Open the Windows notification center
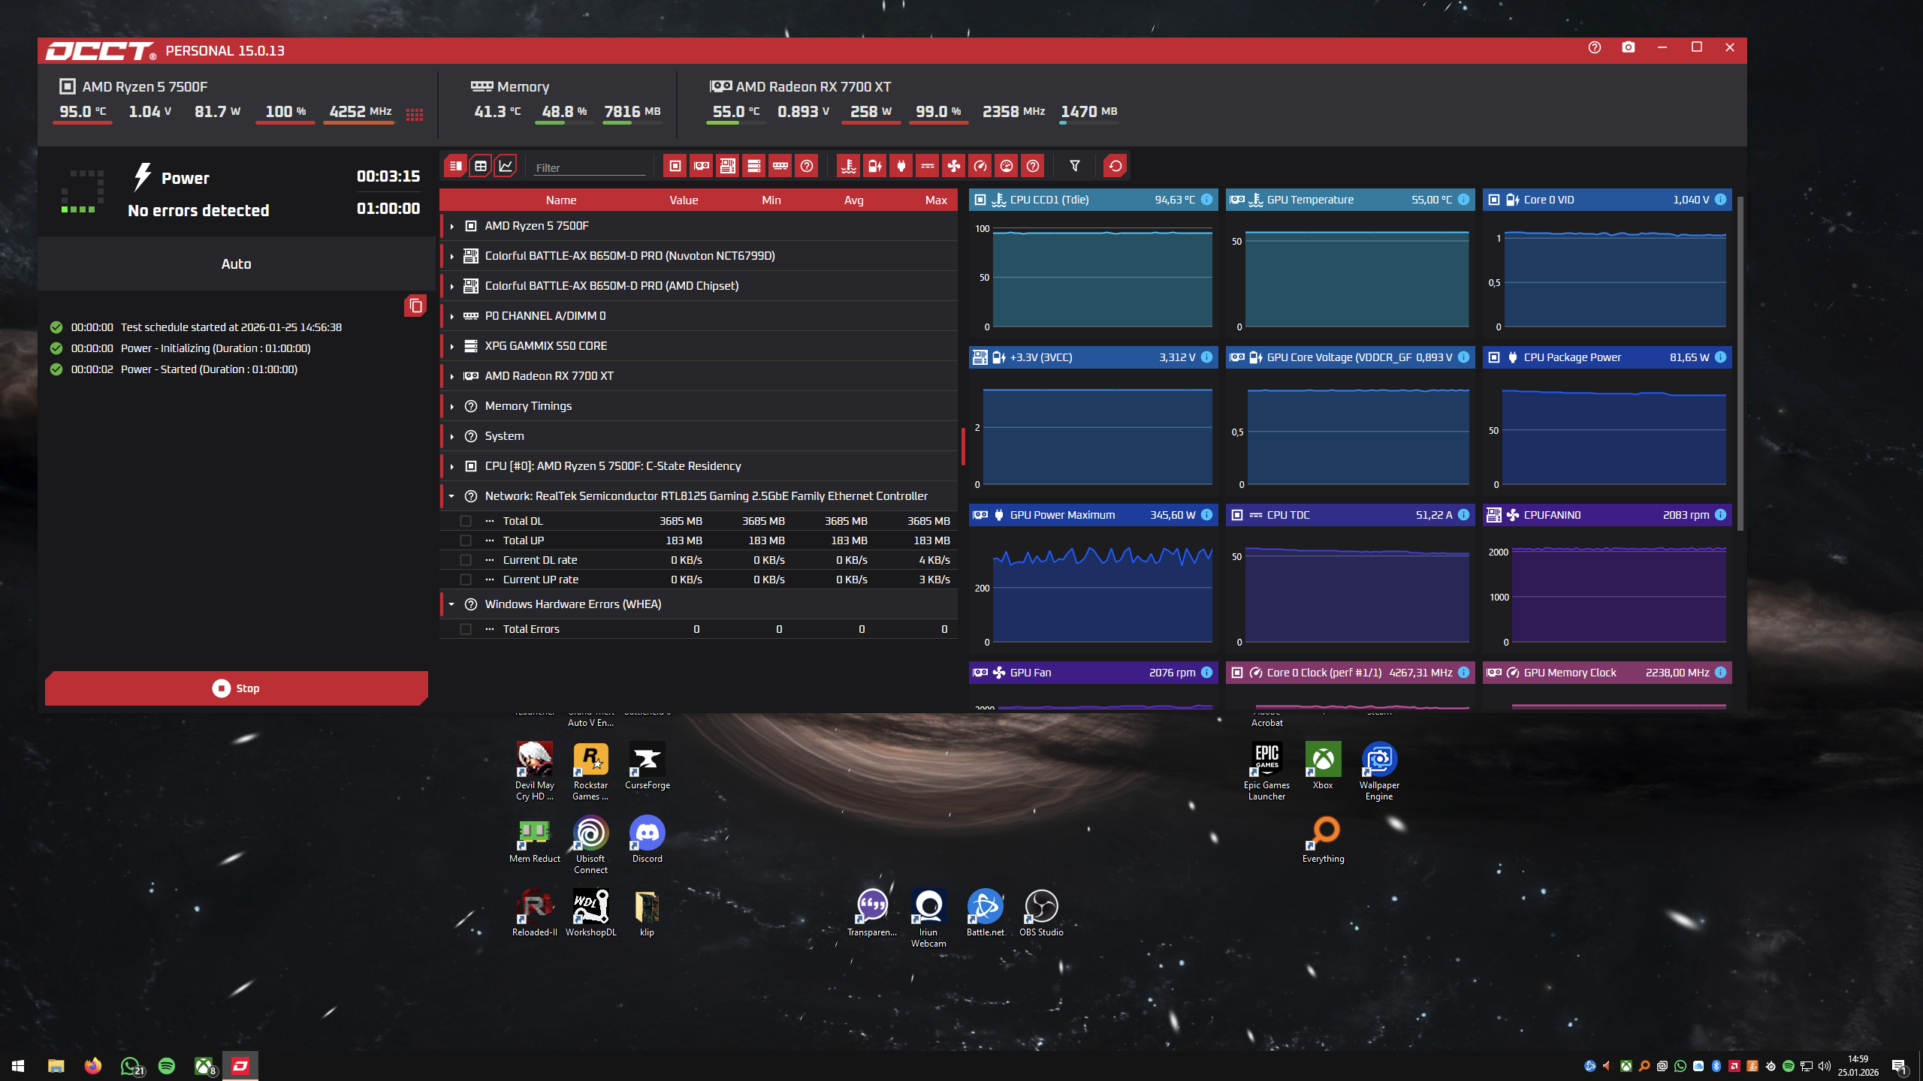The image size is (1923, 1081). (1898, 1066)
